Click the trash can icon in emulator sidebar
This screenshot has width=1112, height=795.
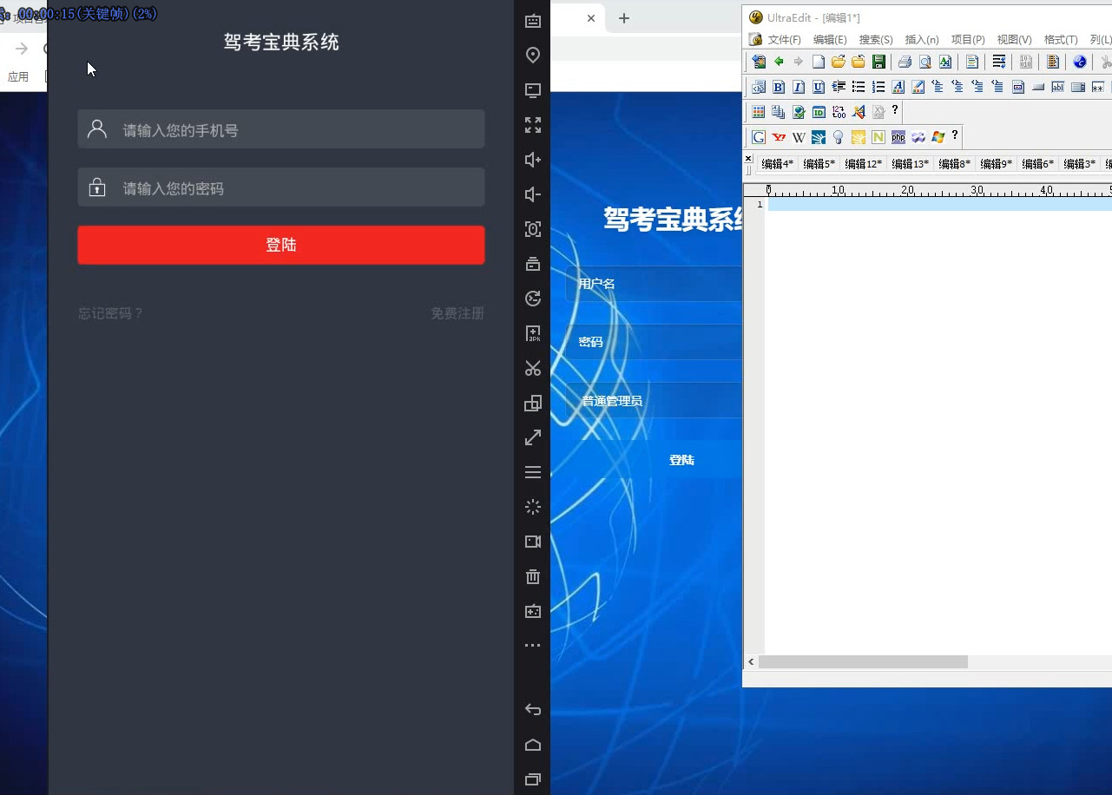(533, 576)
